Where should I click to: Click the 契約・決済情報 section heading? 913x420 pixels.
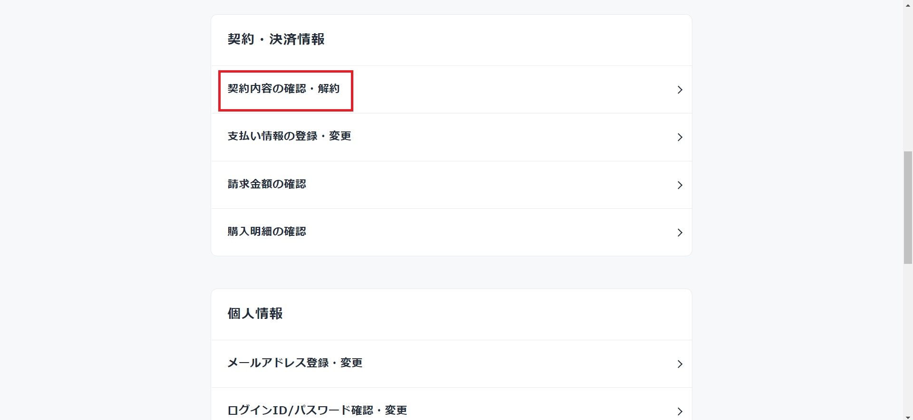(x=276, y=39)
